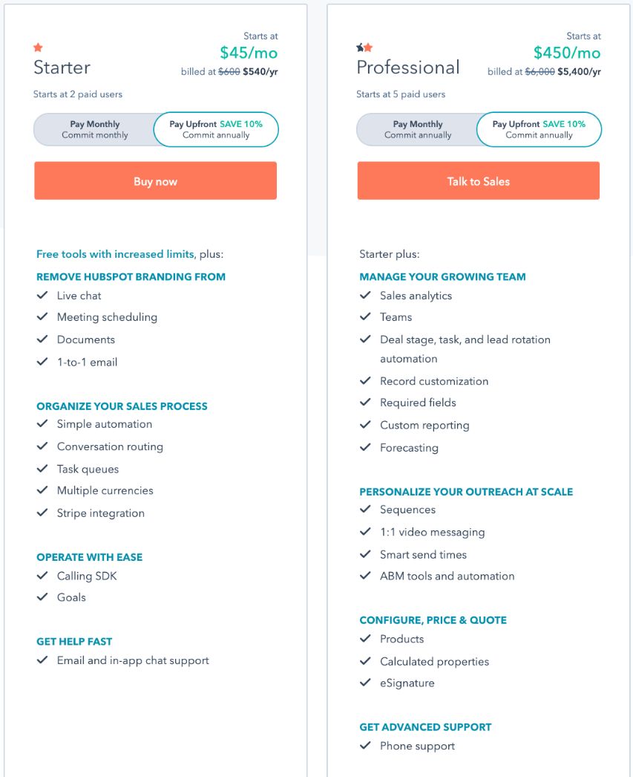Click the checkmark beside Forecasting
633x777 pixels.
365,448
